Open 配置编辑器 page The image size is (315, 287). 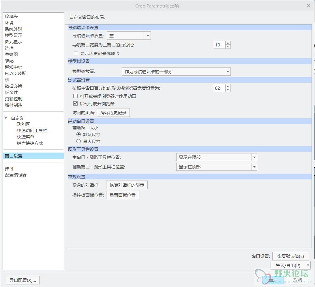(16, 175)
